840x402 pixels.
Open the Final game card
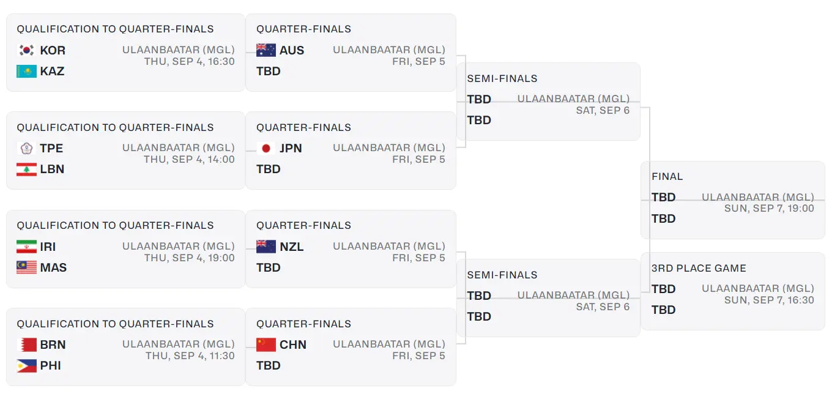[732, 199]
